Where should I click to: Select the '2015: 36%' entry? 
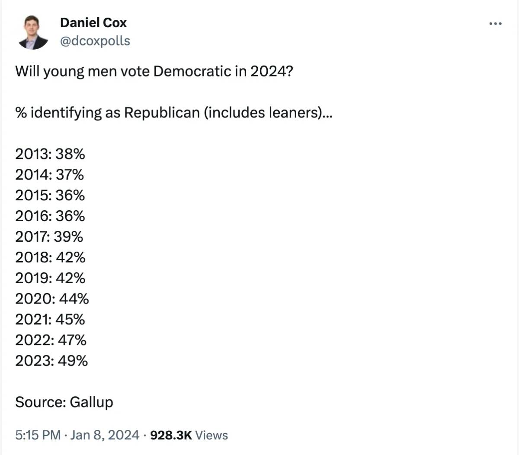coord(50,195)
